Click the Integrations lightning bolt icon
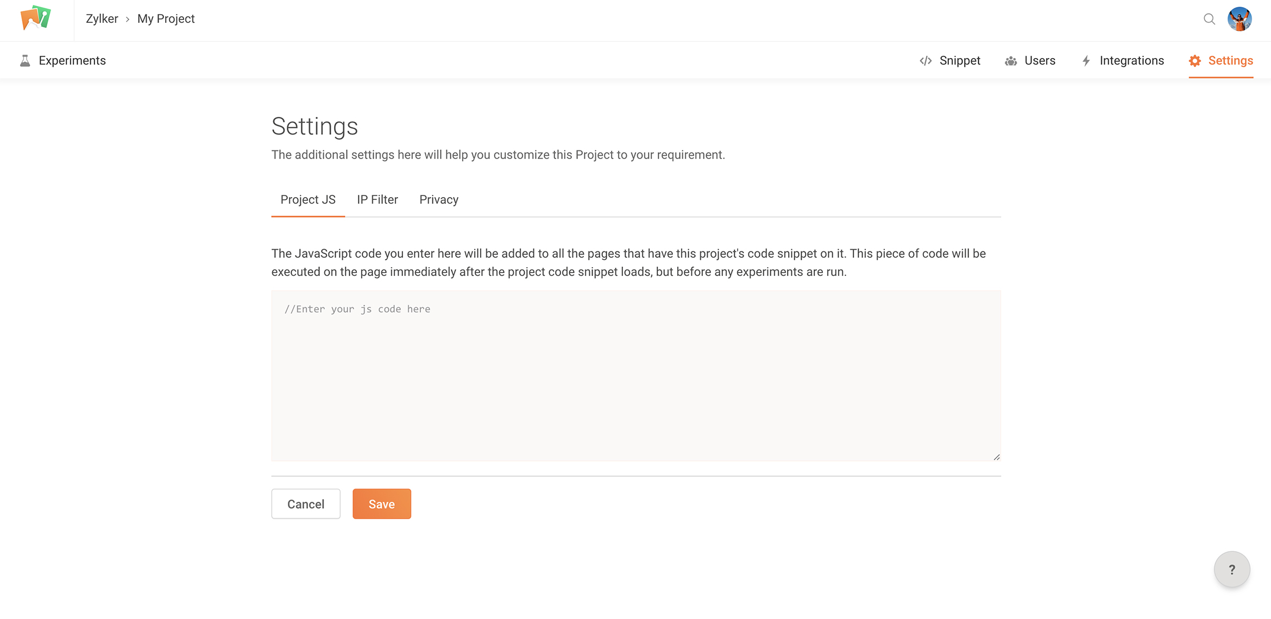This screenshot has width=1271, height=619. (1086, 61)
